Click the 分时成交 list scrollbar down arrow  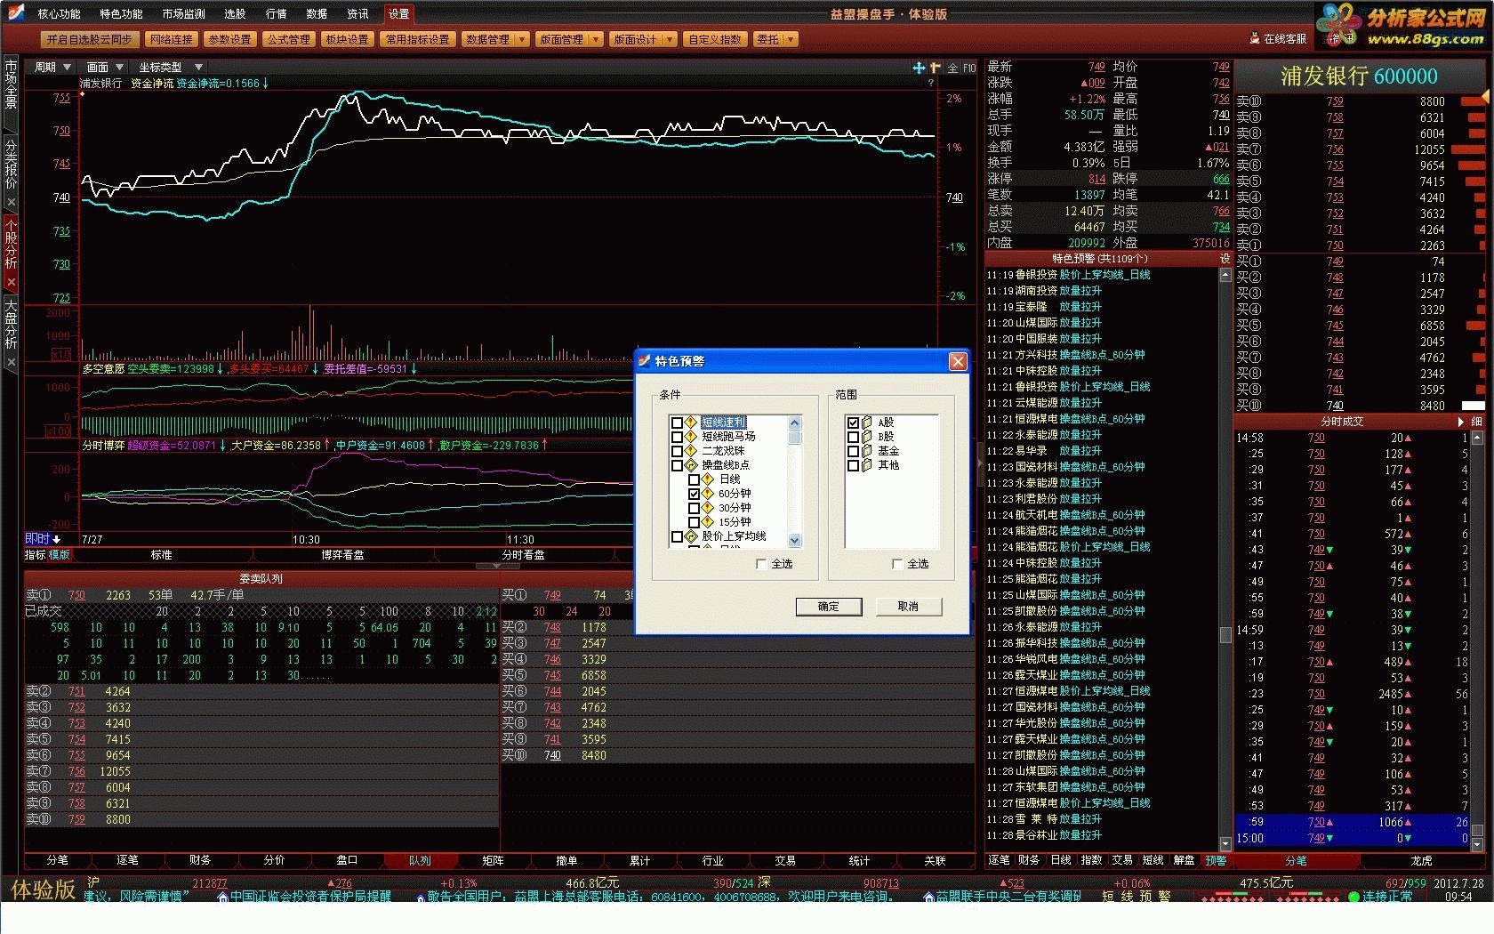[1477, 844]
